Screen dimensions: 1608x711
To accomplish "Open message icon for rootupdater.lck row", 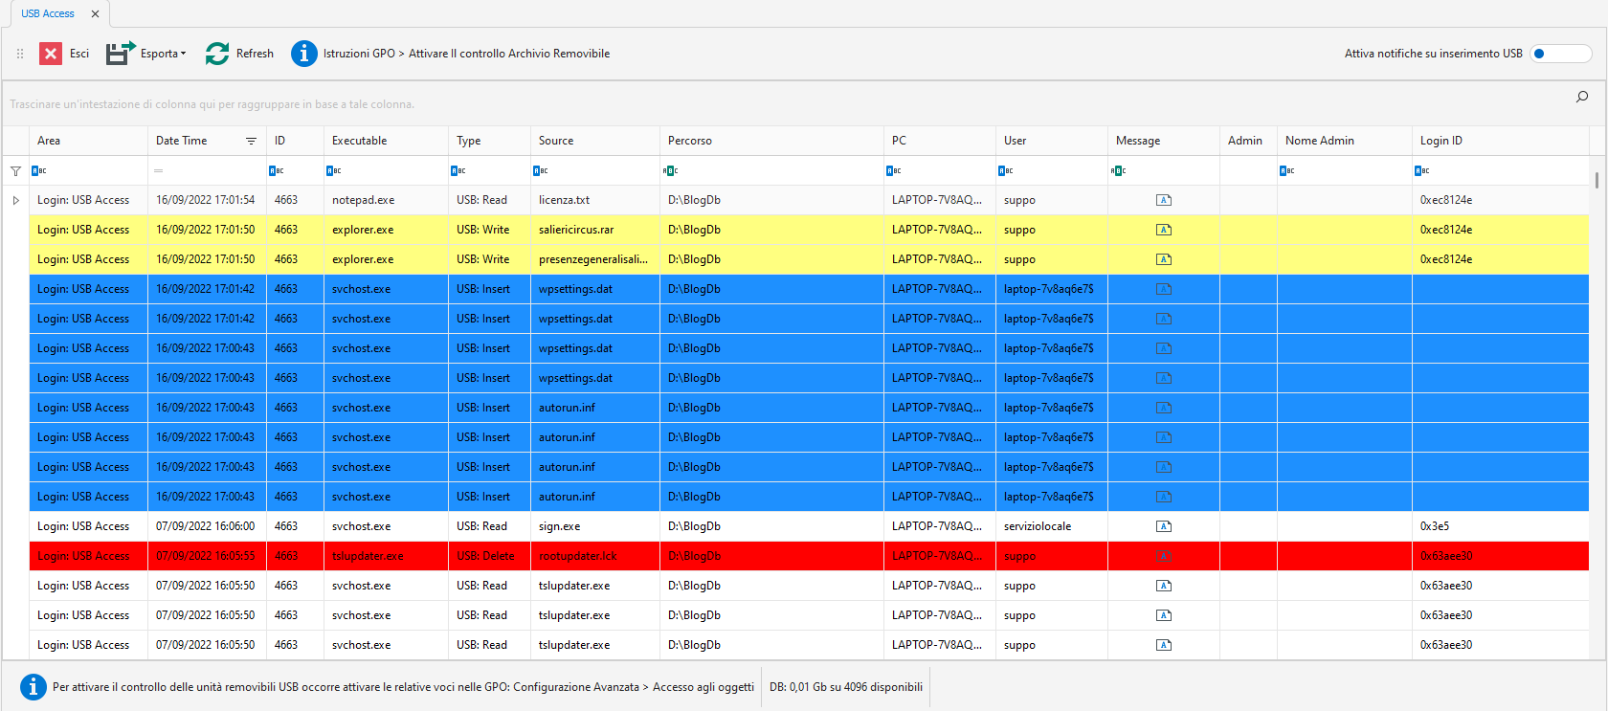I will [1163, 556].
